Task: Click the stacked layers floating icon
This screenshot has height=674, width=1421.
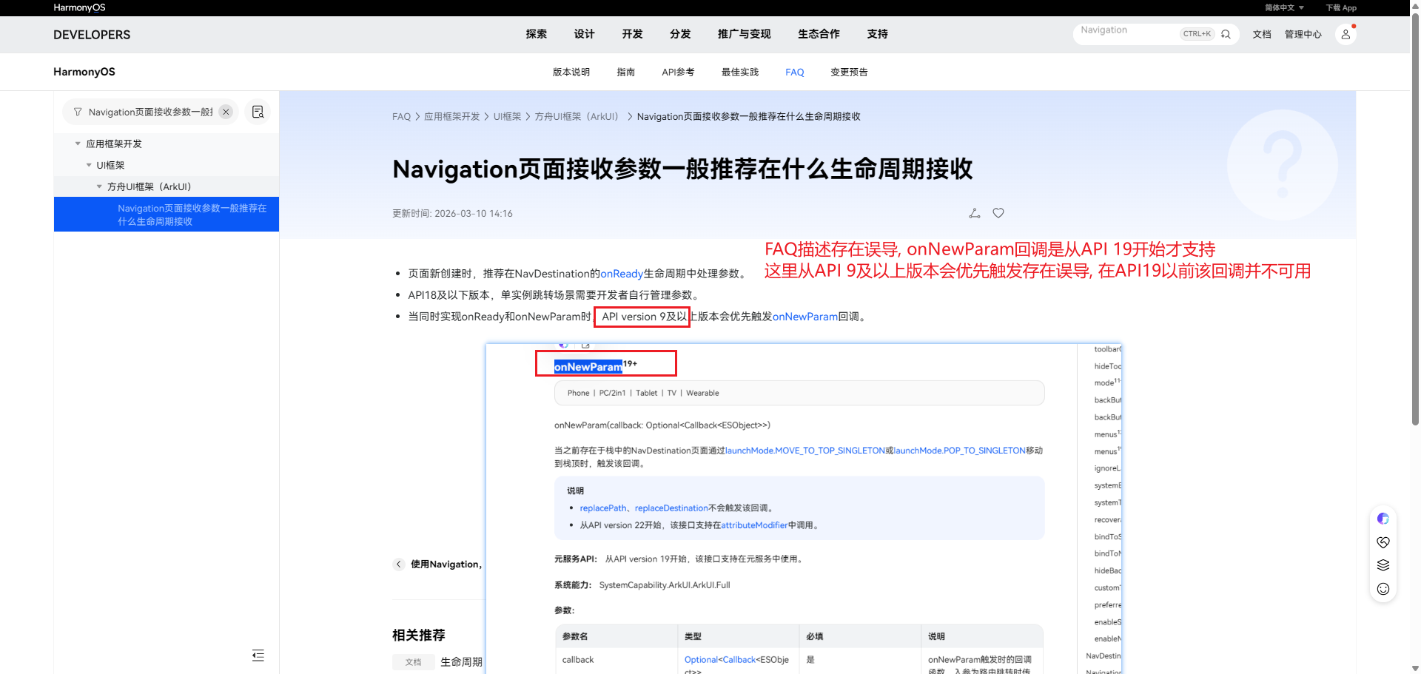Action: pos(1383,565)
